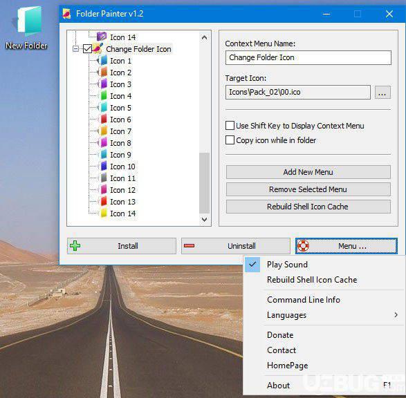Viewport: 406px width, 398px height.
Task: Enable Use Shift Key to Display Context Menu
Action: point(230,126)
